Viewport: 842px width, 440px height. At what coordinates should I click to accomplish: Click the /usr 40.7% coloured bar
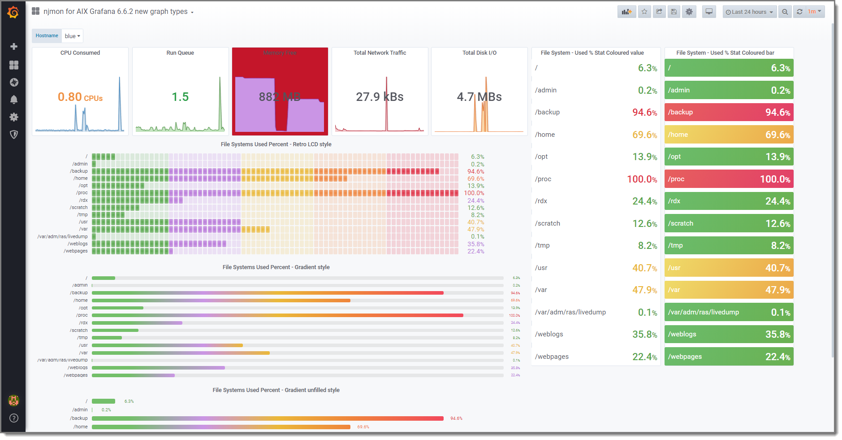pos(729,268)
